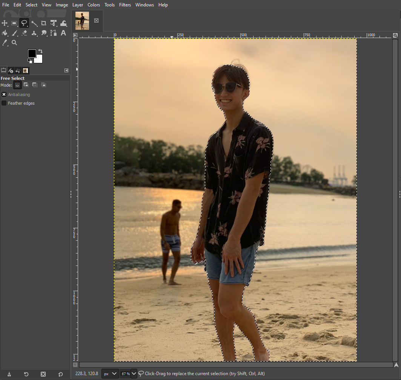Choose the Bucket Fill tool
This screenshot has width=401, height=380.
[x=5, y=33]
